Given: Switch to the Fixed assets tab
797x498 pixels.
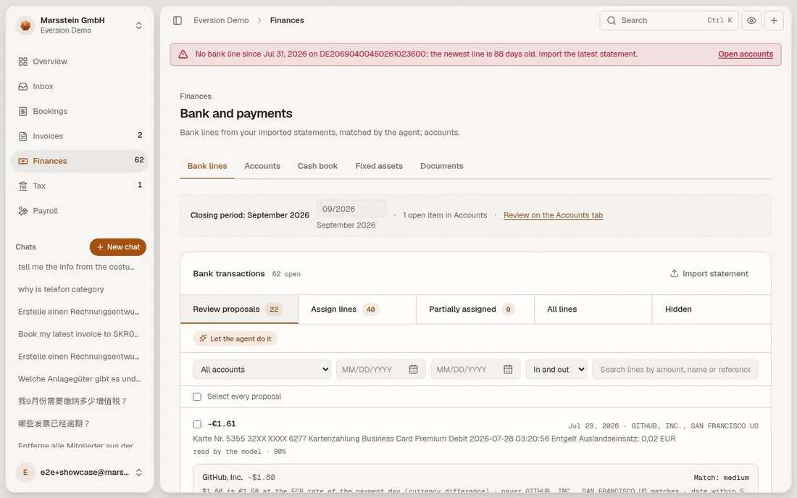Looking at the screenshot, I should click(379, 166).
